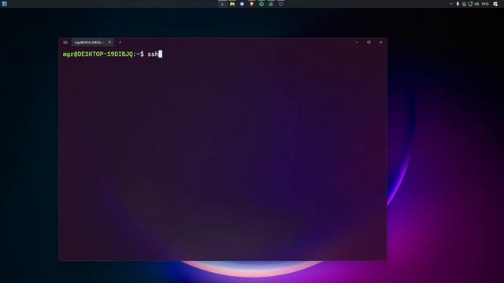The image size is (504, 283).
Task: Minimize the terminal window
Action: [x=357, y=42]
